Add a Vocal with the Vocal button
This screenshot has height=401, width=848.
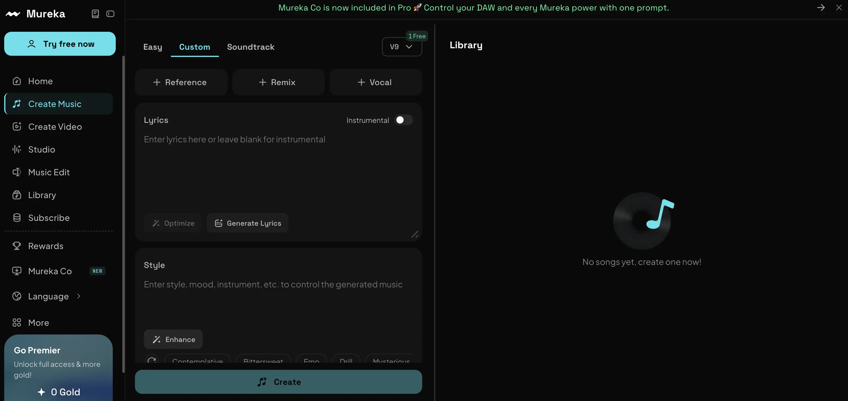(376, 82)
